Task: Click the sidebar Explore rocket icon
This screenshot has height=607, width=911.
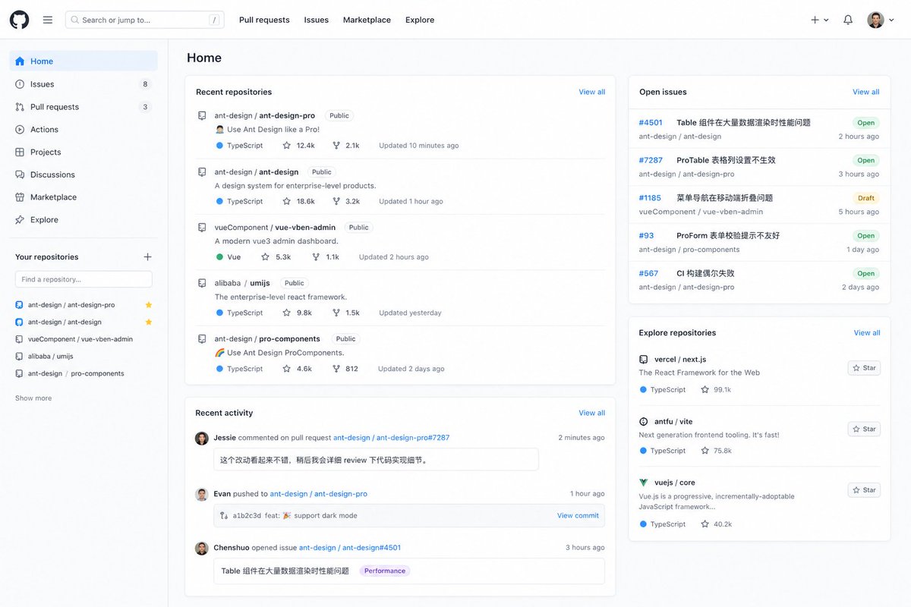Action: 20,220
